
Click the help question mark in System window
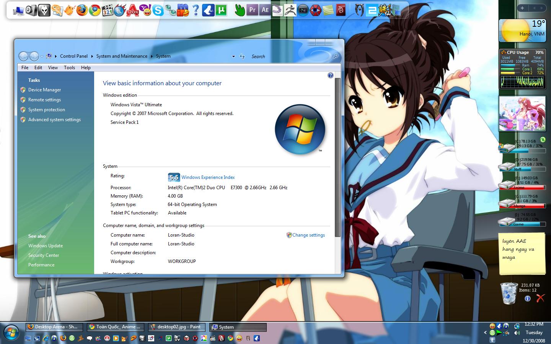click(331, 75)
